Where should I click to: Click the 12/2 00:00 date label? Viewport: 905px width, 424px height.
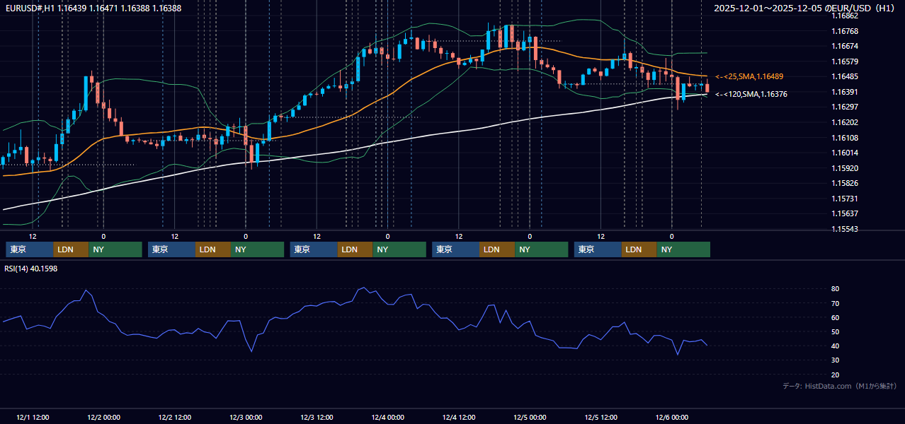coord(103,418)
